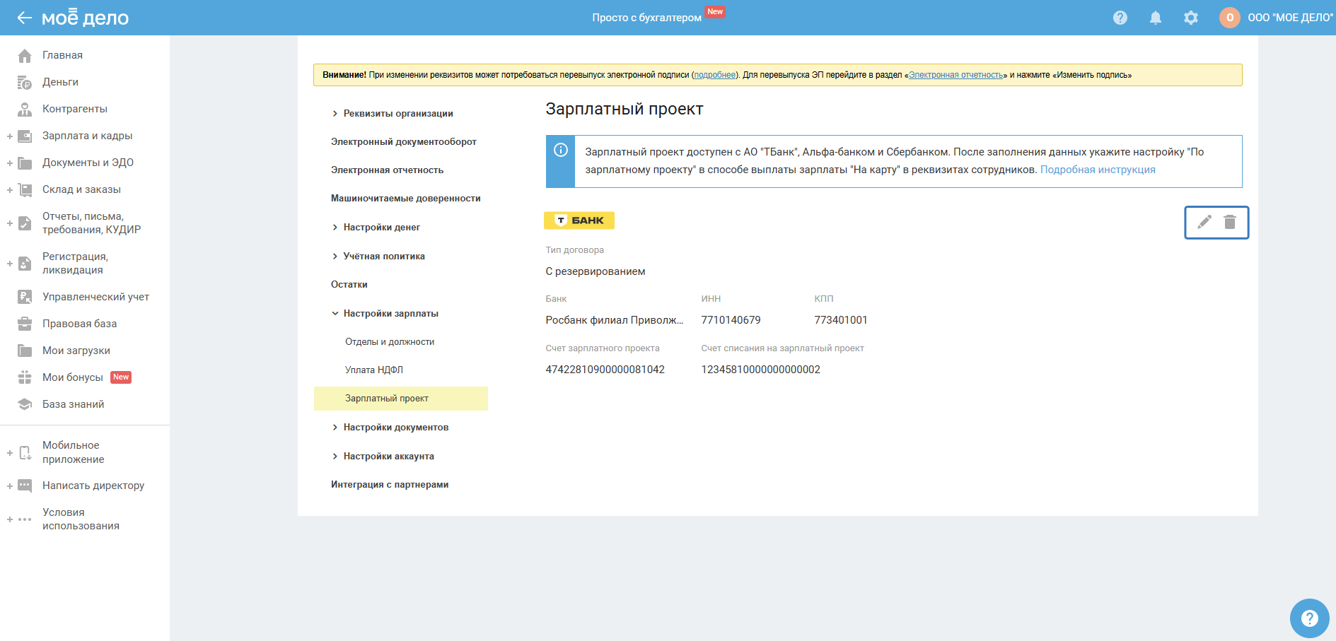Click the Главная home icon
Viewport: 1336px width, 641px height.
click(x=25, y=55)
